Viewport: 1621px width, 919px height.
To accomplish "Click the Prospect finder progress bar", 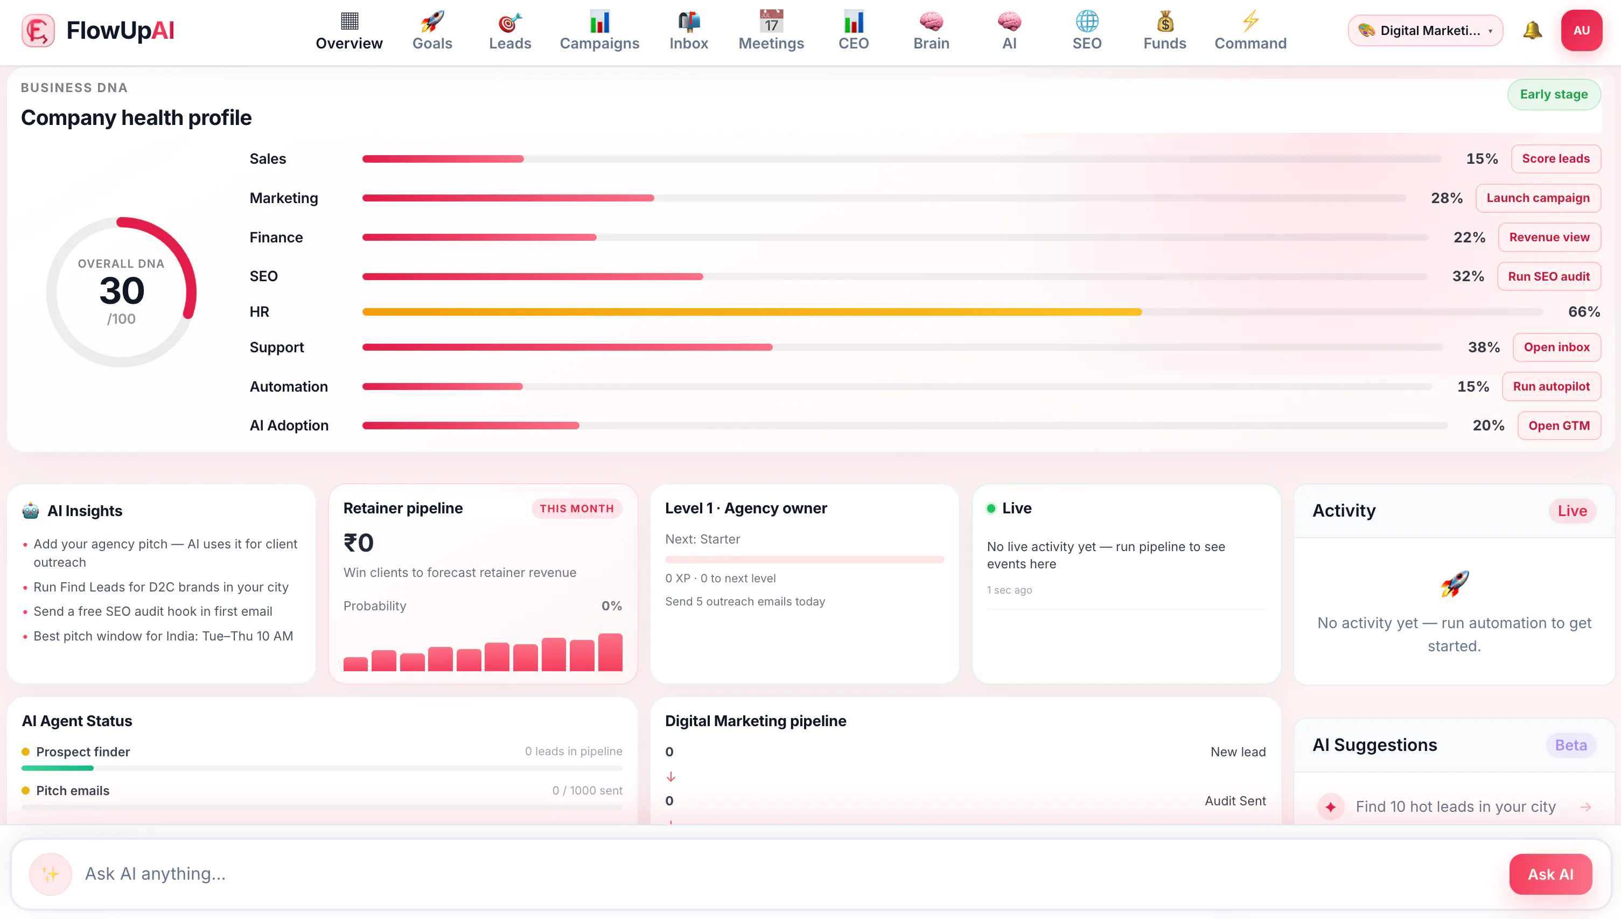I will [322, 768].
